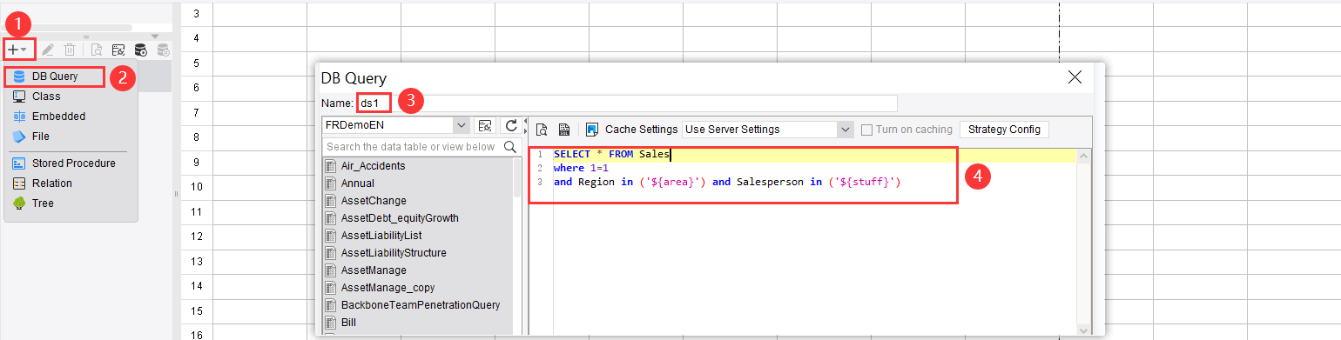Click SQL line 1 SELECT statement
Viewport: 1341px width, 340px height.
click(x=611, y=155)
